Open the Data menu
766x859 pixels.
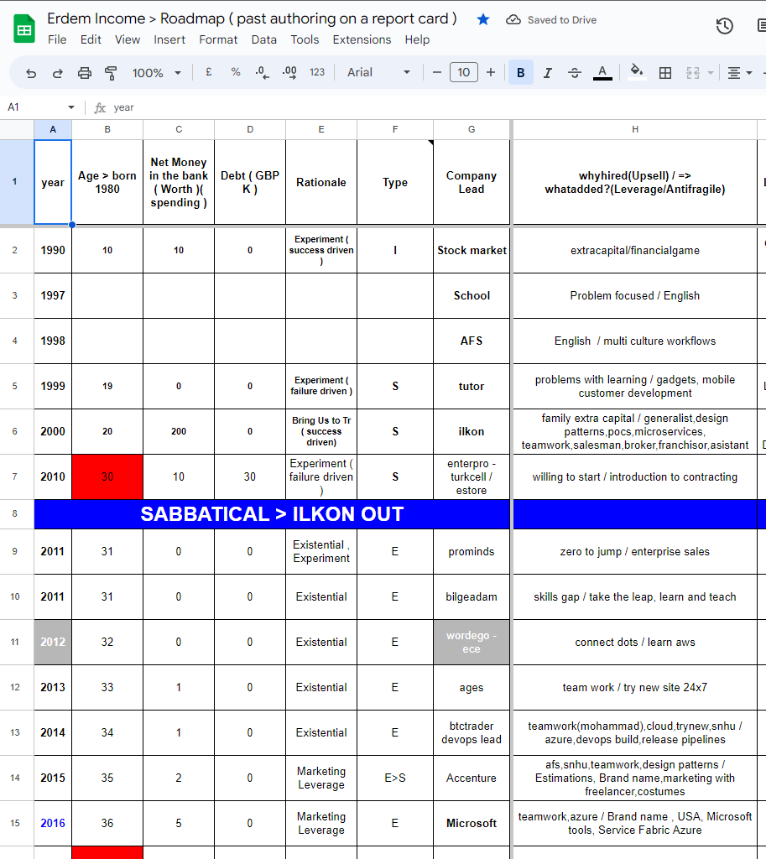[263, 39]
